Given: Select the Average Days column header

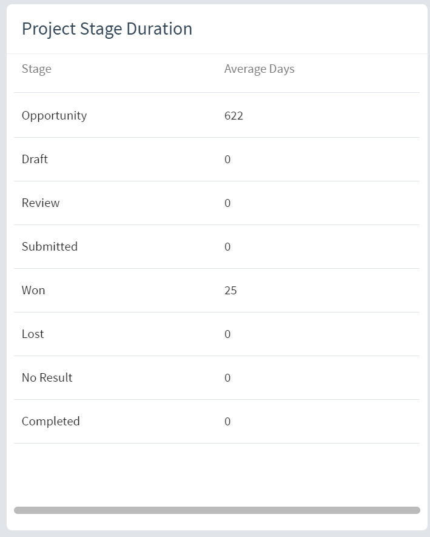Looking at the screenshot, I should coord(259,69).
